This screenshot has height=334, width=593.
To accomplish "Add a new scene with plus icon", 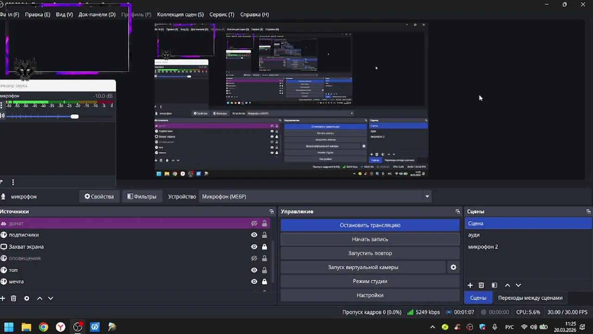I will (470, 285).
